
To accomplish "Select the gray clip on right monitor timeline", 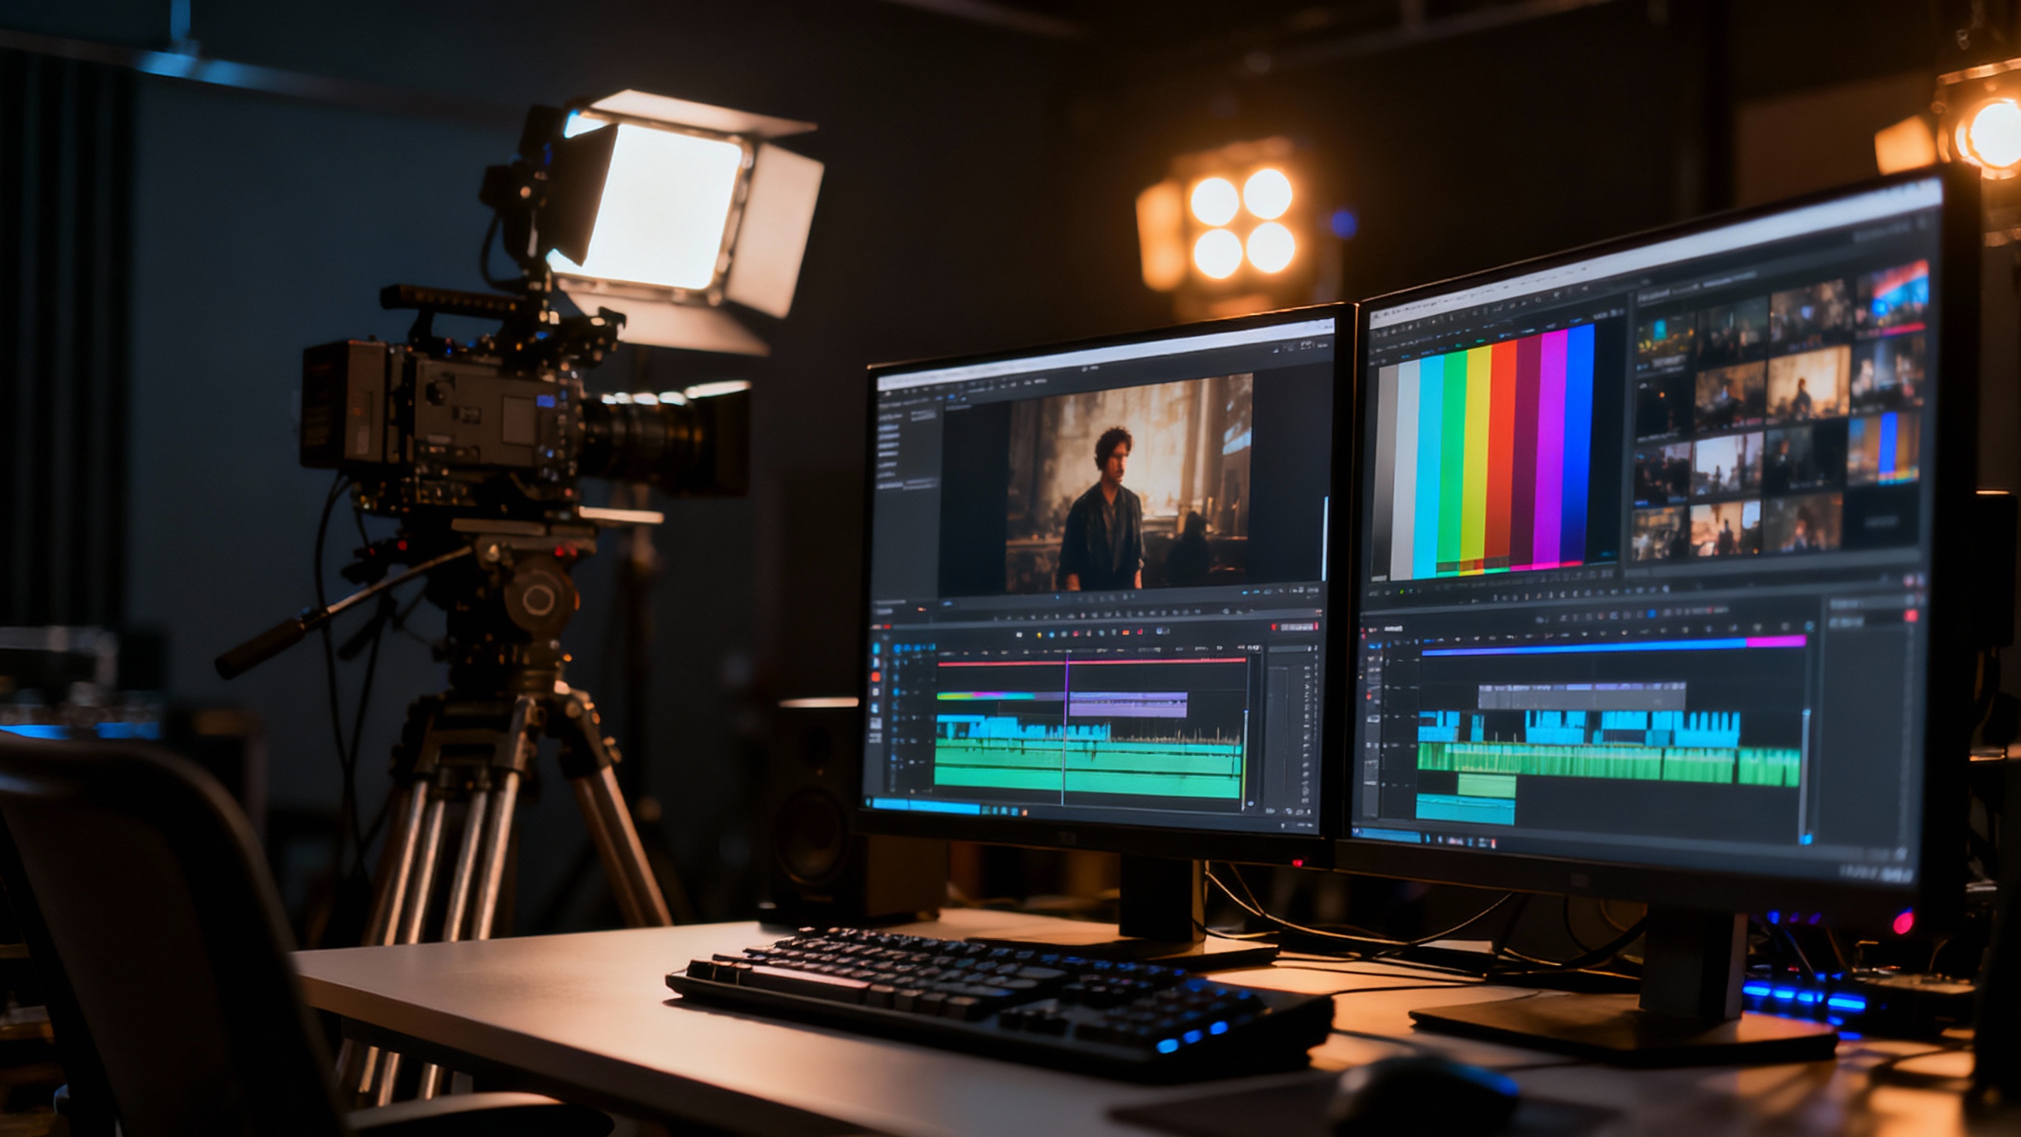I will pos(1581,696).
